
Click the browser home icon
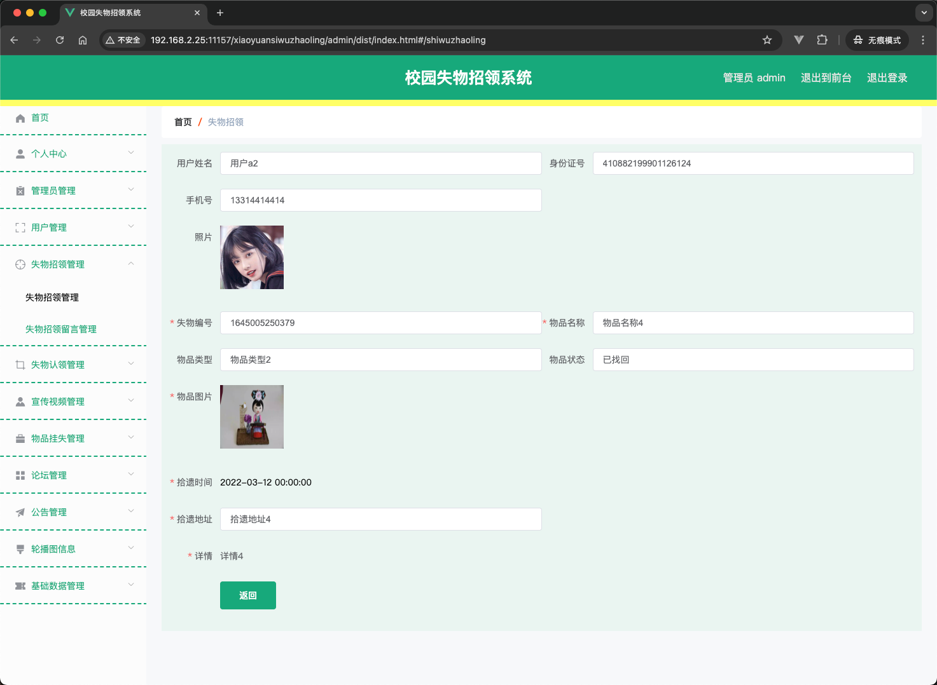click(83, 40)
